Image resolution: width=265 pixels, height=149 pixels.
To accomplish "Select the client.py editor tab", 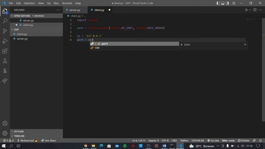I will 101,10.
